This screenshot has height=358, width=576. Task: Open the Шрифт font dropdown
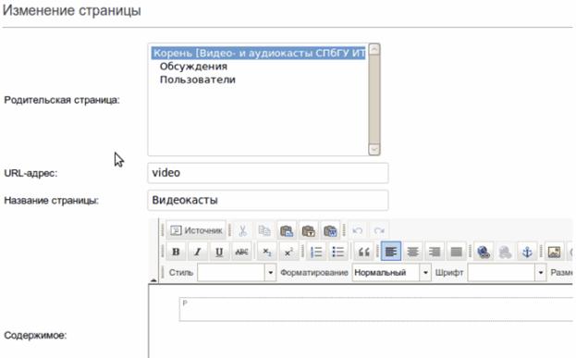click(507, 273)
